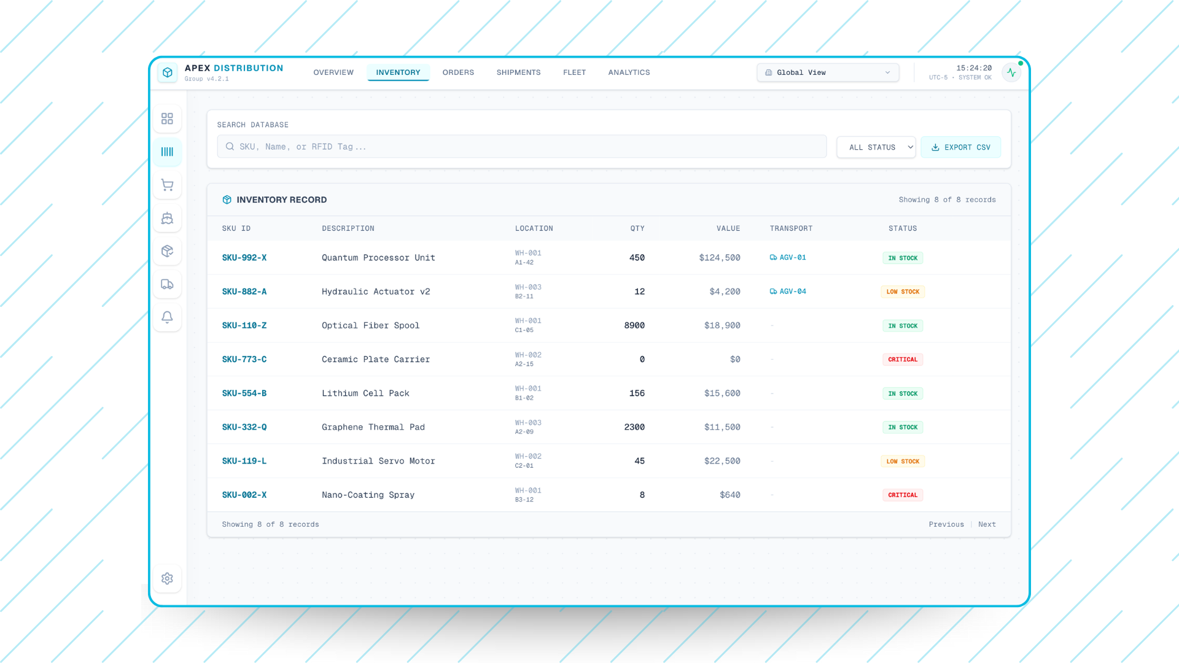The width and height of the screenshot is (1179, 663).
Task: Select the delivery truck fleet icon
Action: pos(167,284)
